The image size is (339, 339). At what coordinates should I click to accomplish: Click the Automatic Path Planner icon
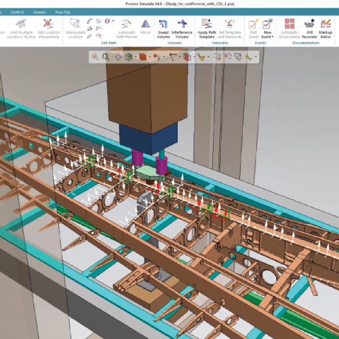[126, 28]
